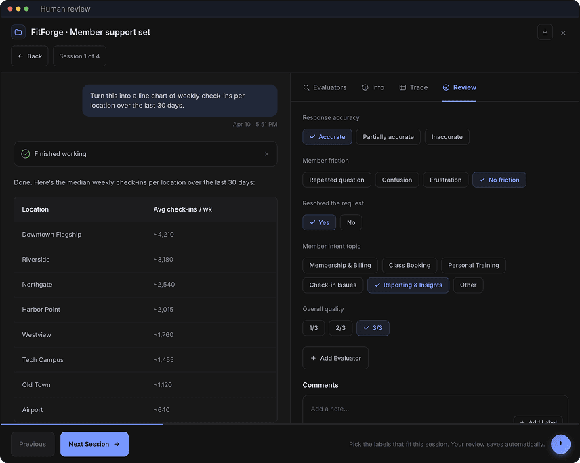This screenshot has width=580, height=463.
Task: Go to the Next Session
Action: click(94, 444)
